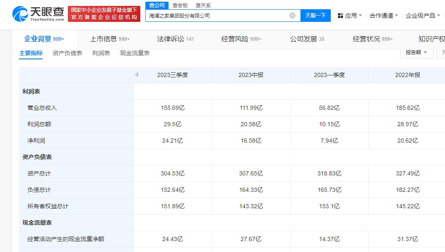Click the 天眼一下 search button

click(315, 16)
